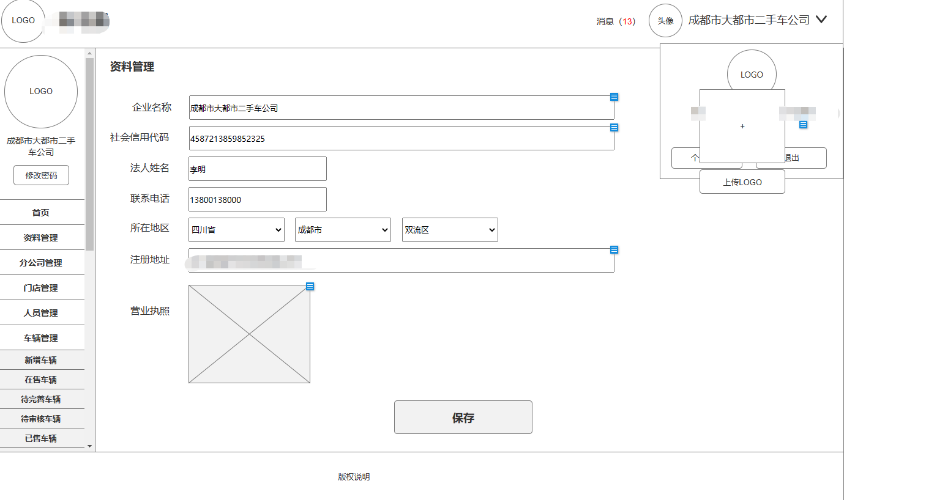This screenshot has height=500, width=926.
Task: Click the company name in the header
Action: point(749,20)
